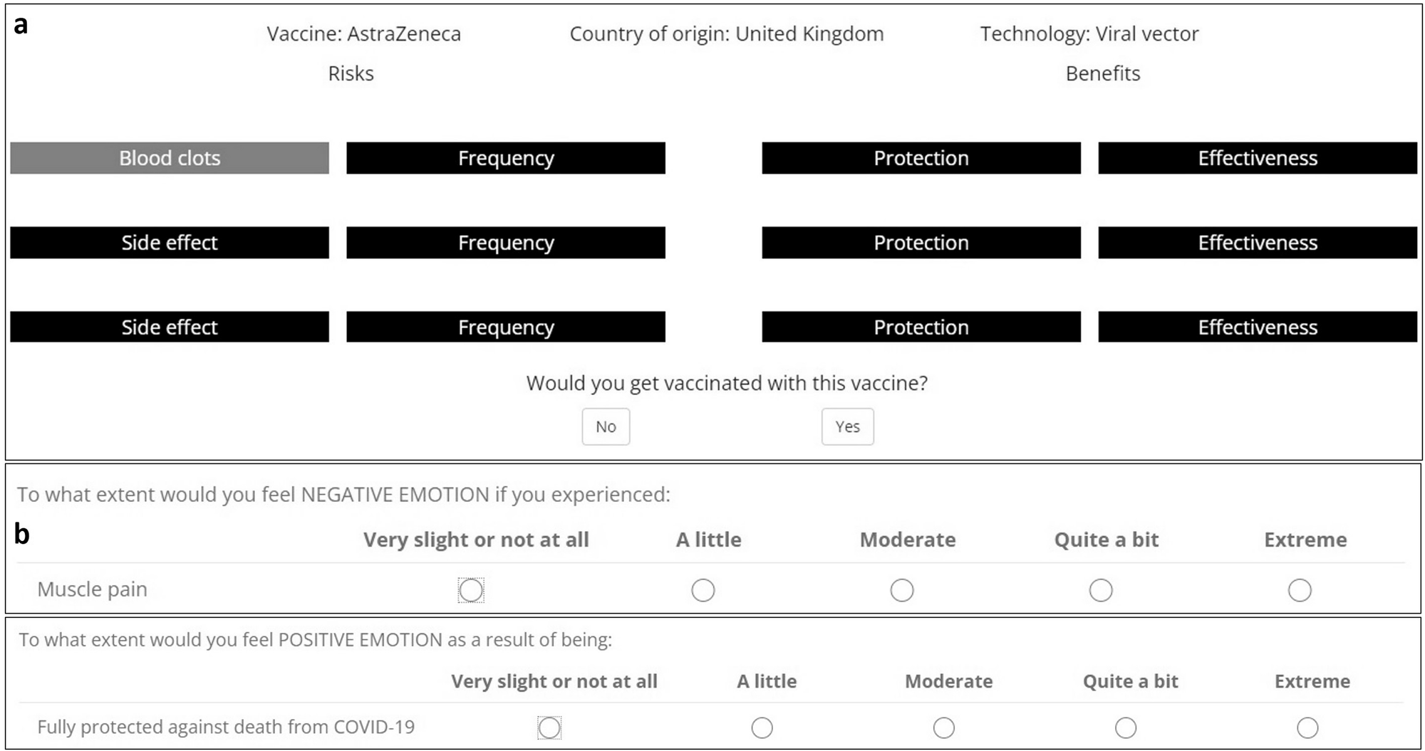Reveal the top-row 'Effectiveness' box
Viewport: 1425px width, 751px height.
[x=1258, y=158]
